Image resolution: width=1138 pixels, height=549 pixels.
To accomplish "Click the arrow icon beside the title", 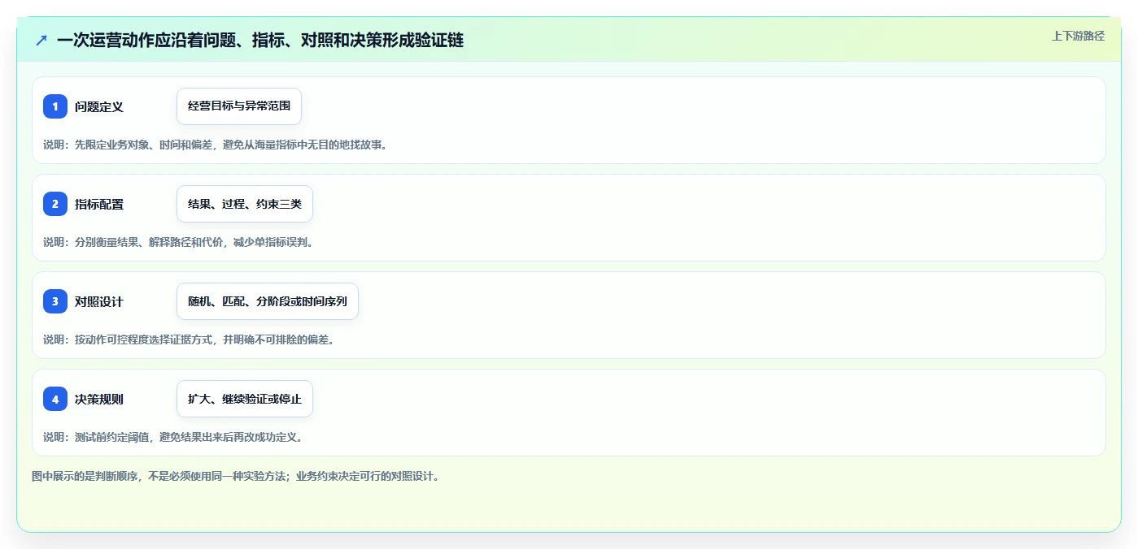I will [x=41, y=40].
